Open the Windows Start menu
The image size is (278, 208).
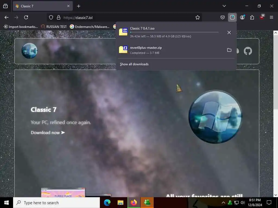7,203
